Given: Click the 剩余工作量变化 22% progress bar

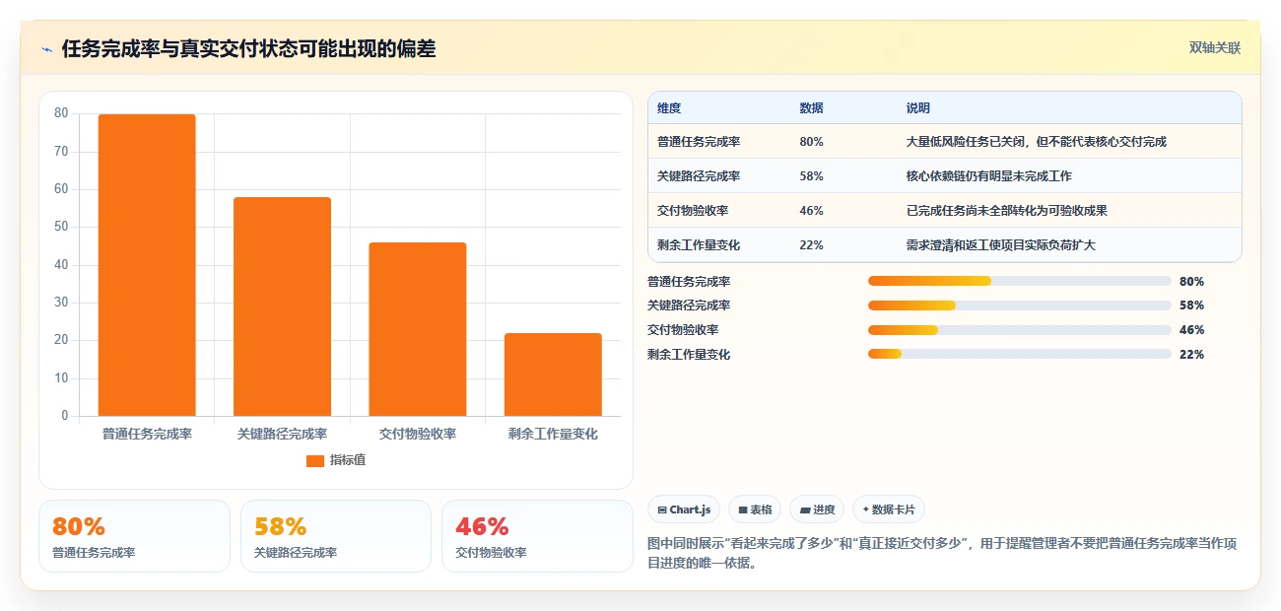Looking at the screenshot, I should [1019, 354].
